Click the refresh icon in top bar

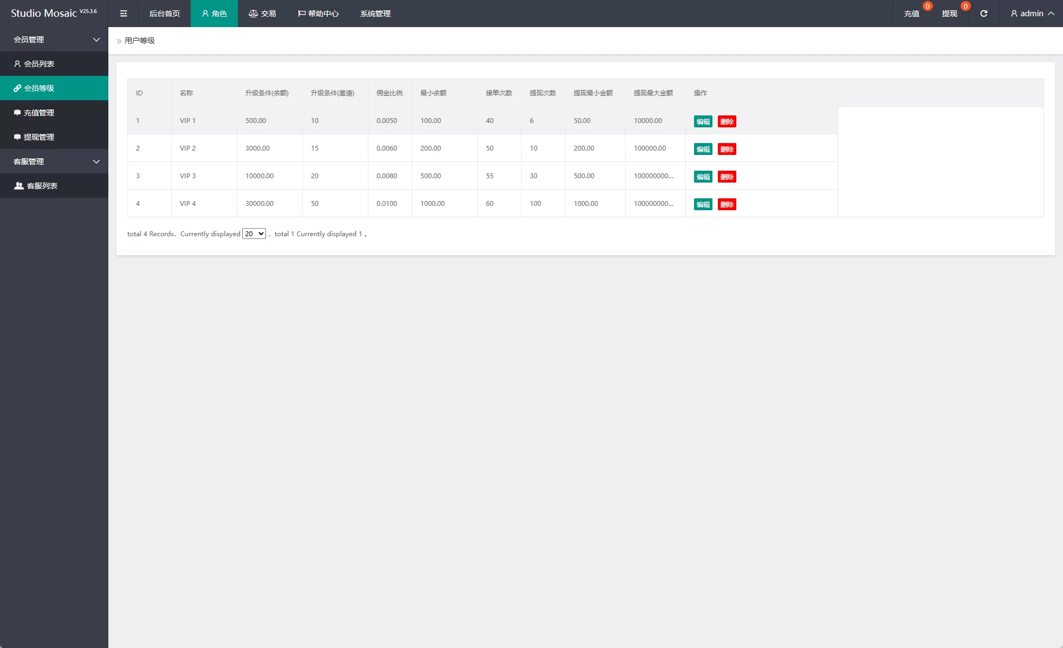pos(983,14)
